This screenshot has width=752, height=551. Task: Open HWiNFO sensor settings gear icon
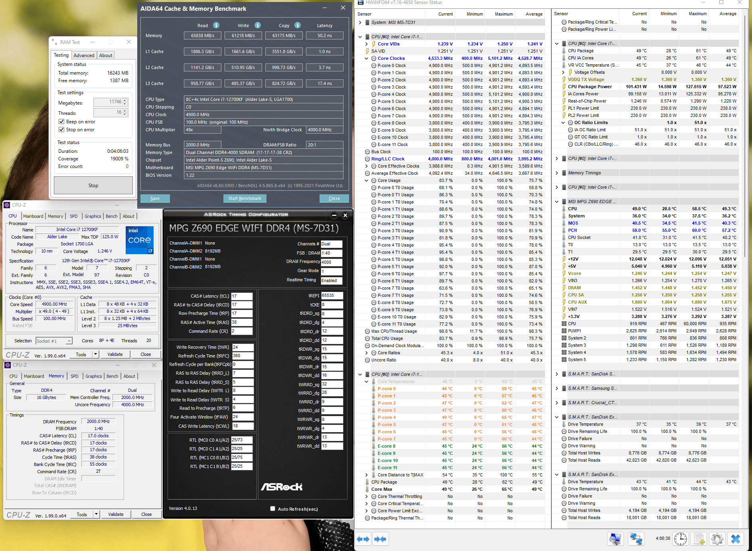point(717,539)
